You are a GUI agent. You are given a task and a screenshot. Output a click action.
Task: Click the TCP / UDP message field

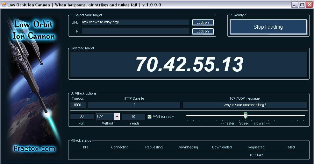(x=245, y=105)
